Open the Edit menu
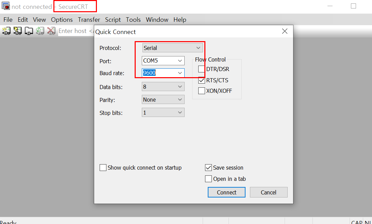 pos(23,20)
